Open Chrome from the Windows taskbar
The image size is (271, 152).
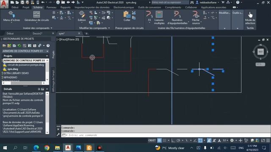[47, 148]
